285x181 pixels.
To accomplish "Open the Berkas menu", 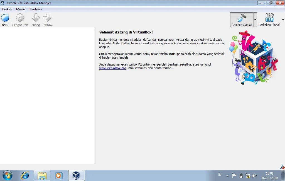I will coord(7,9).
